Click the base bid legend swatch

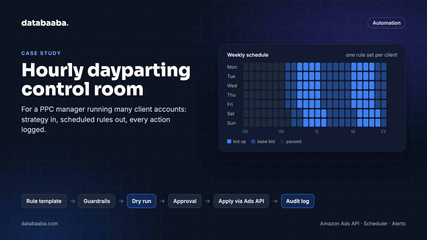(253, 141)
